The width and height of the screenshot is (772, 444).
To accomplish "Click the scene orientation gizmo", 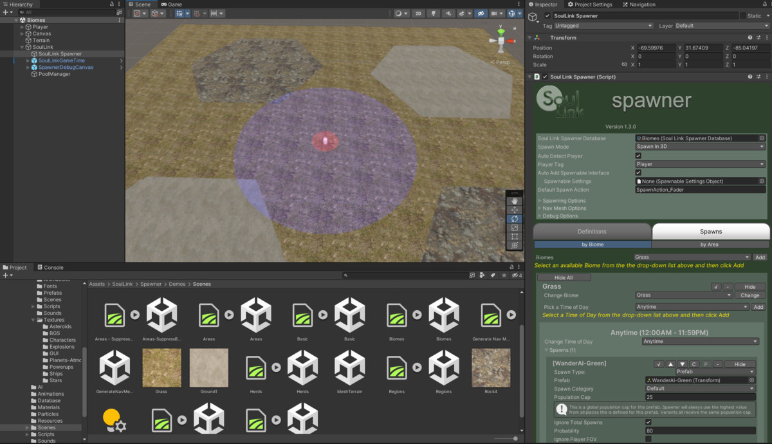I will tap(501, 41).
